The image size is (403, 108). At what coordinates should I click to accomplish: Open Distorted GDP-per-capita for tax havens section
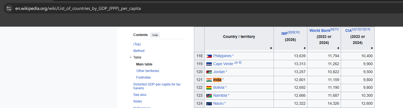click(157, 86)
